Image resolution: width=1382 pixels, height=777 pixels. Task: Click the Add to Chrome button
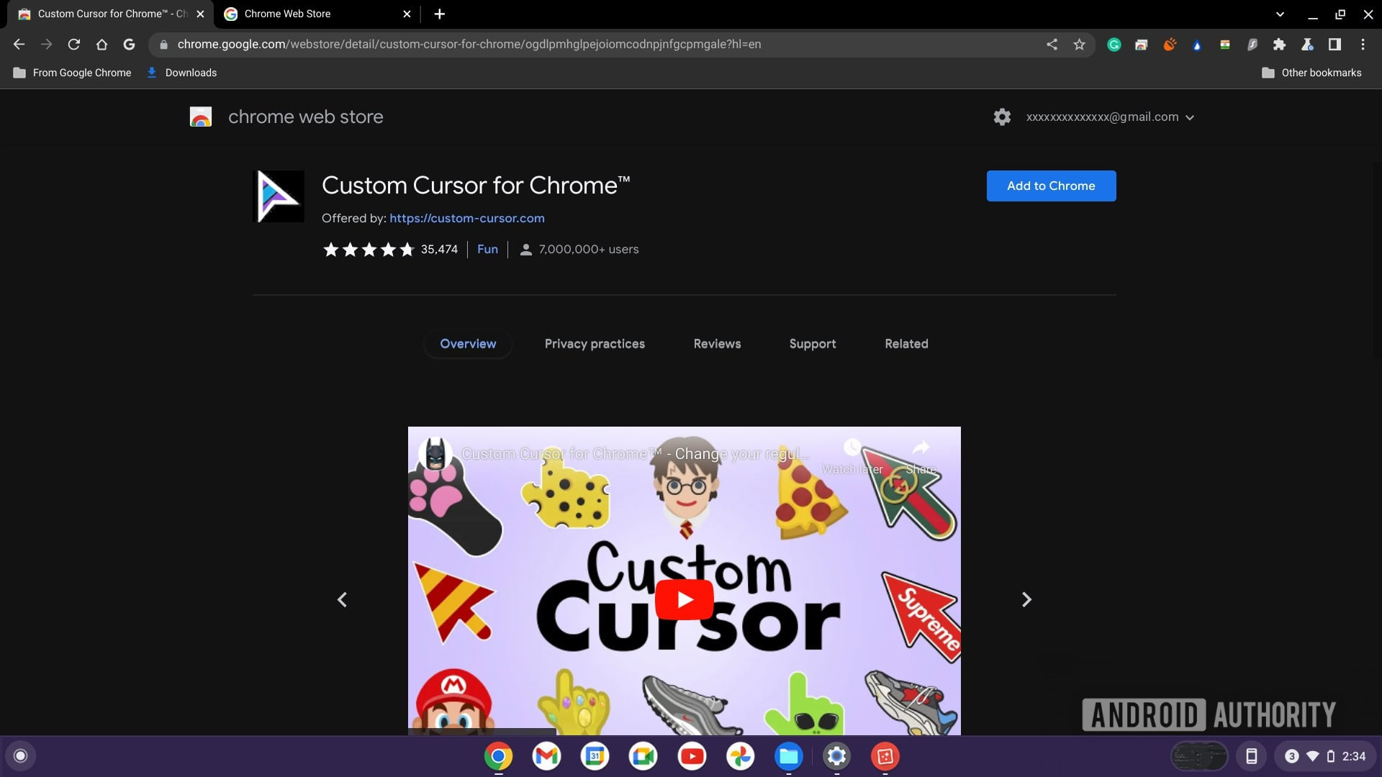point(1051,185)
